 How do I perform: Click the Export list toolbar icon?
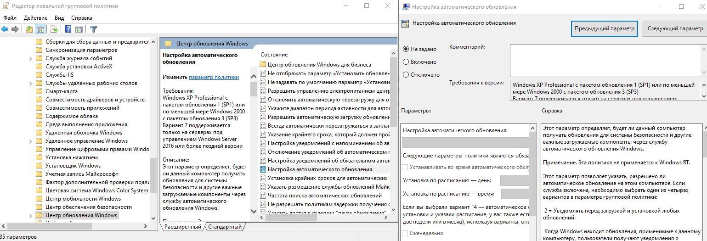coord(54,29)
